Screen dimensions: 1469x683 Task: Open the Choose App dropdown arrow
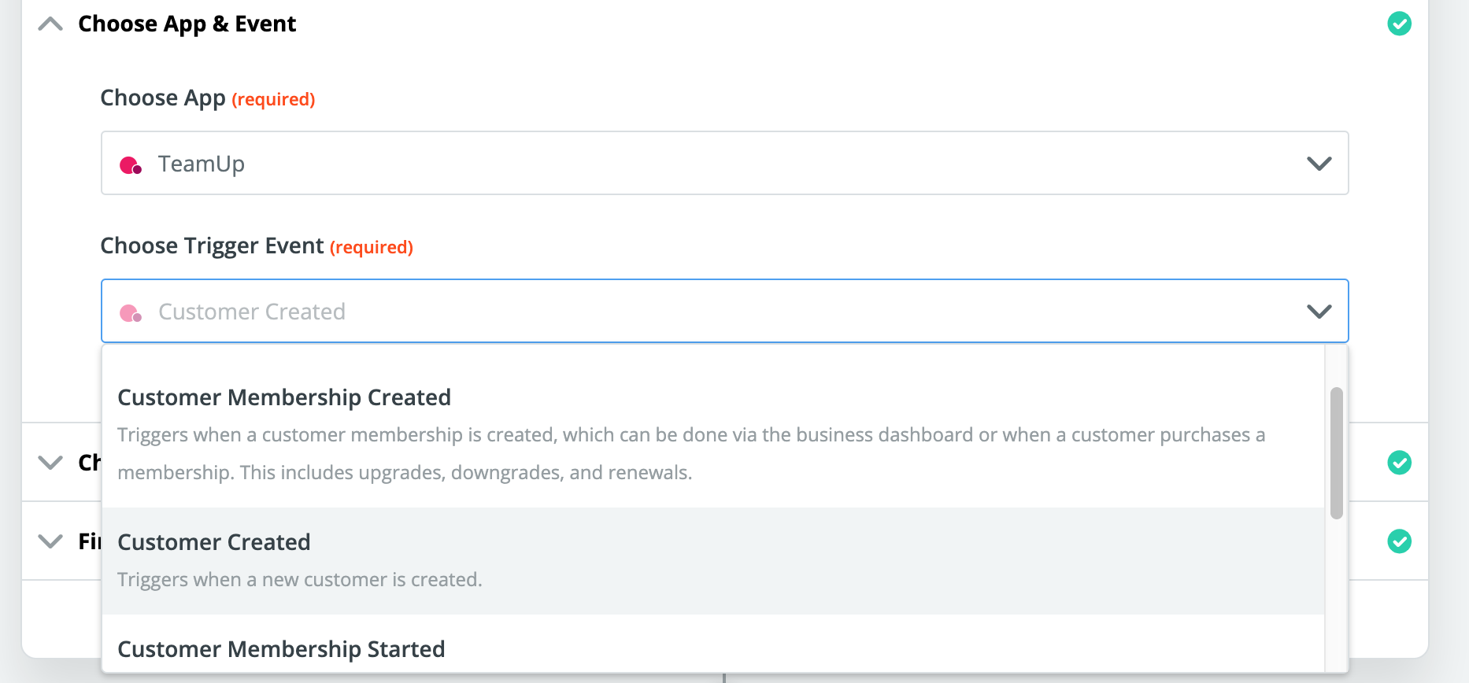(1319, 164)
